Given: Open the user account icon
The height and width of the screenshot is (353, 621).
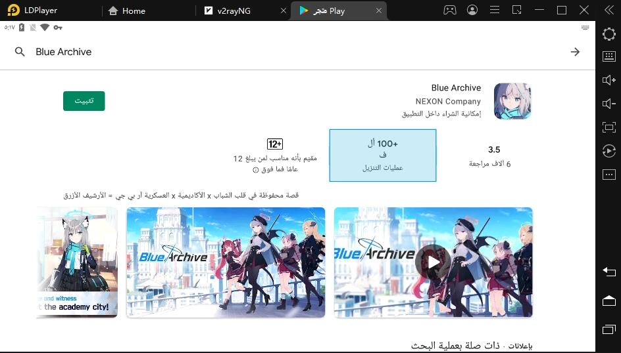Looking at the screenshot, I should [x=472, y=10].
